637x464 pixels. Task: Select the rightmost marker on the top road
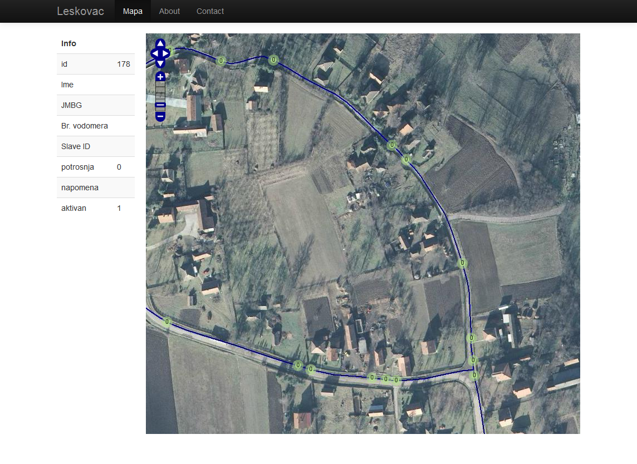pyautogui.click(x=273, y=60)
